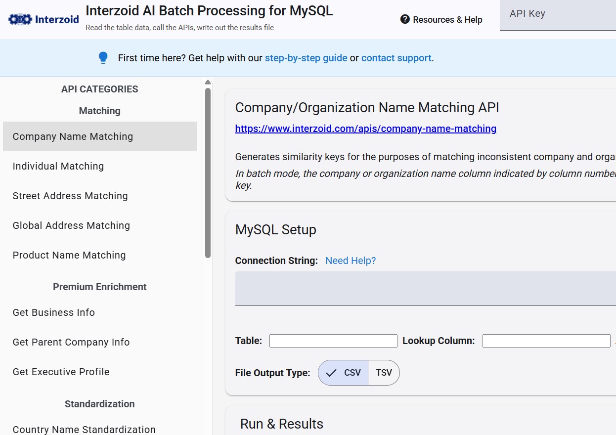Click the Run & Results heading
This screenshot has height=435, width=616.
282,424
